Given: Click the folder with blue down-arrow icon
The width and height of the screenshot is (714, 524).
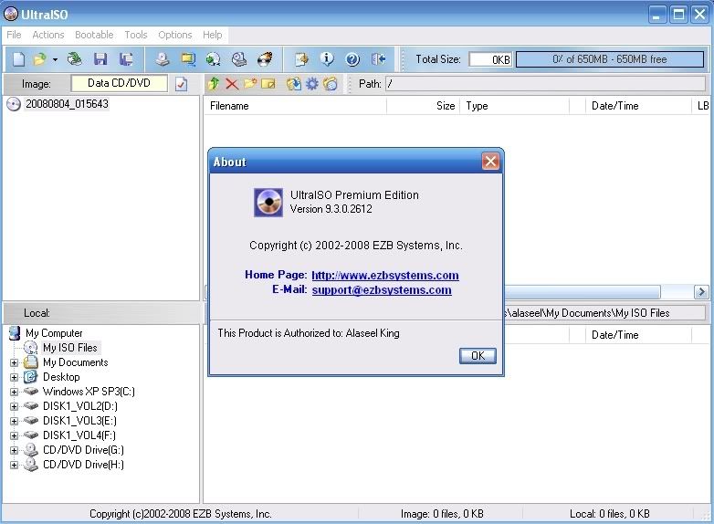Looking at the screenshot, I should coord(294,84).
